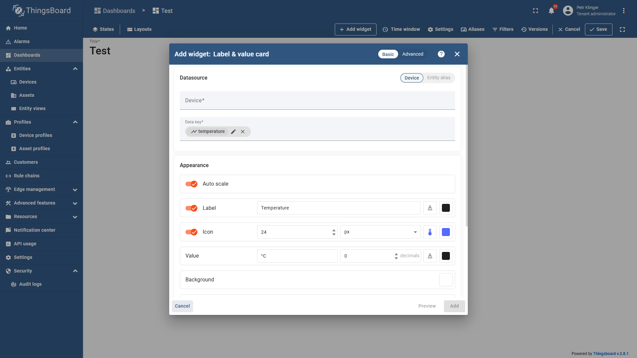
Task: Edit the temperature data key
Action: click(x=233, y=131)
